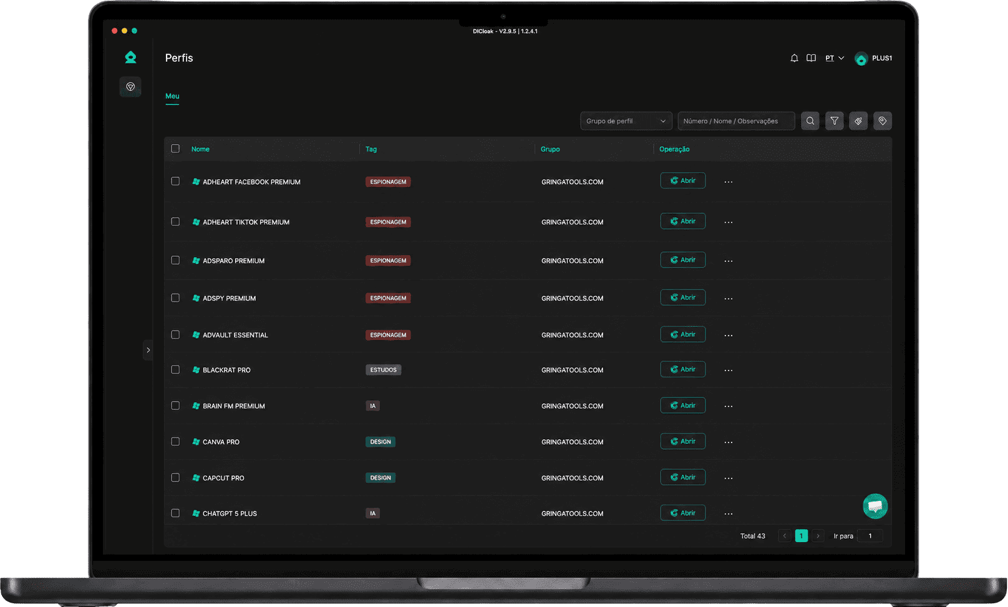Open the browser profiles sidebar icon
This screenshot has width=1008, height=607.
[x=130, y=87]
